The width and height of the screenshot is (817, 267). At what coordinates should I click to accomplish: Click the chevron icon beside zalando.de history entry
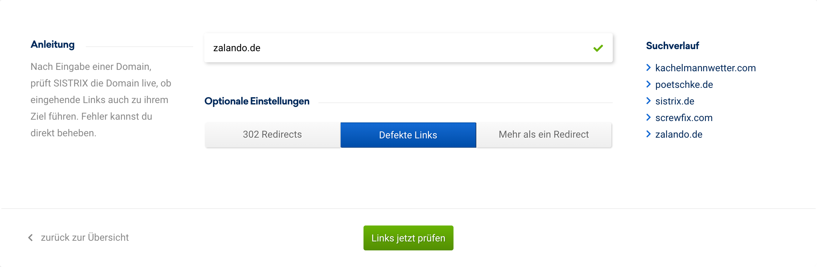648,134
